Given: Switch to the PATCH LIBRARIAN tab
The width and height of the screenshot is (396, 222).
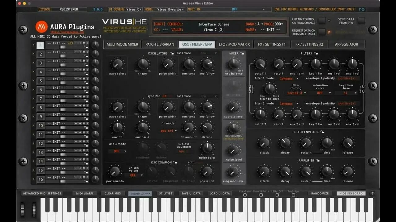Looking at the screenshot, I should (160, 44).
